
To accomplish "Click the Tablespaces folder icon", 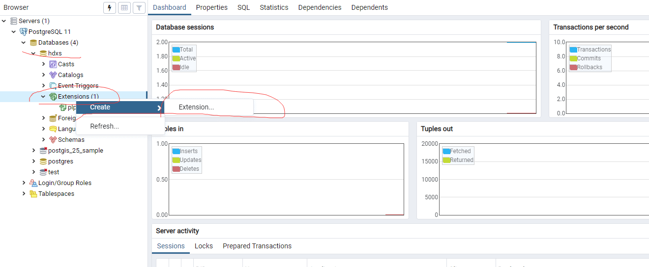I will [33, 194].
